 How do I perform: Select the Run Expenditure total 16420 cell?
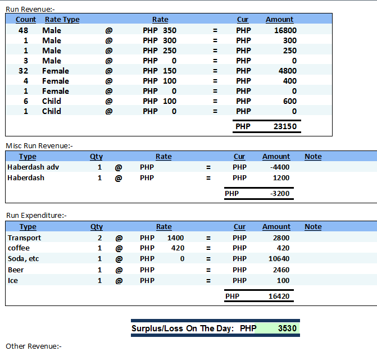[x=279, y=296]
